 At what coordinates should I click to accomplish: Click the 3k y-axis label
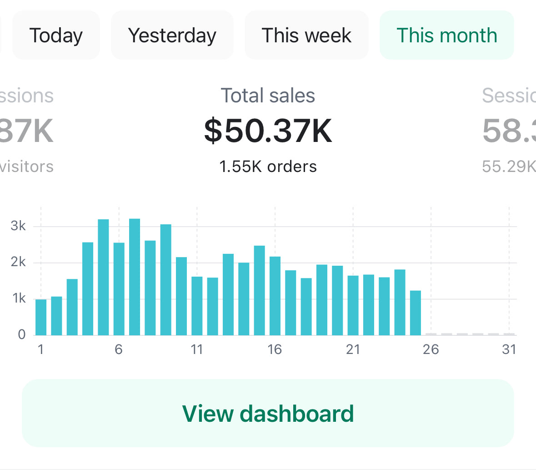point(18,226)
